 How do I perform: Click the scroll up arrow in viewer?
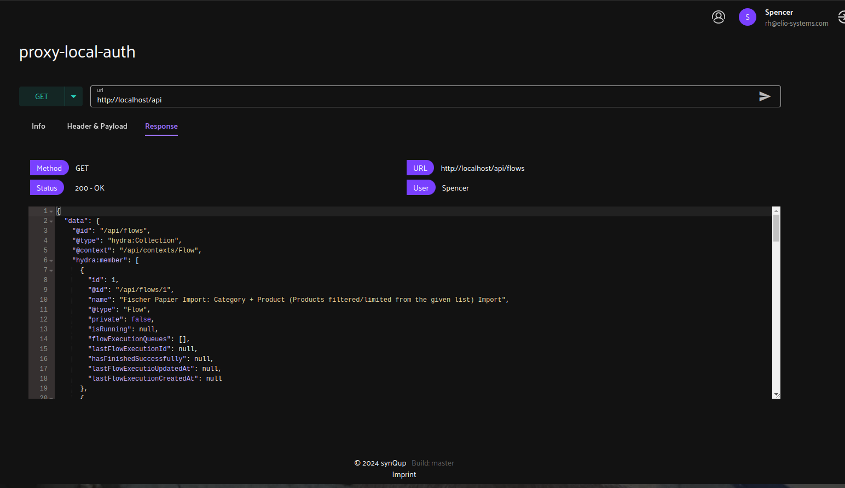point(776,210)
